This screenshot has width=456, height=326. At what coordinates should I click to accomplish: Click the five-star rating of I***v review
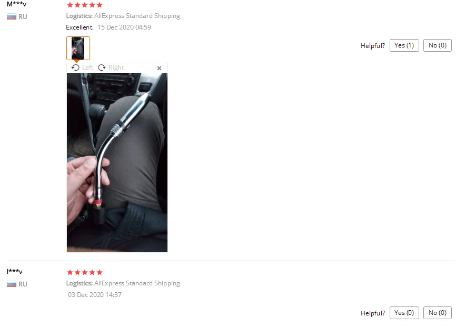click(x=85, y=272)
